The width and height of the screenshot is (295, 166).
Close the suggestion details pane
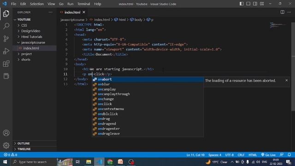coord(287,80)
